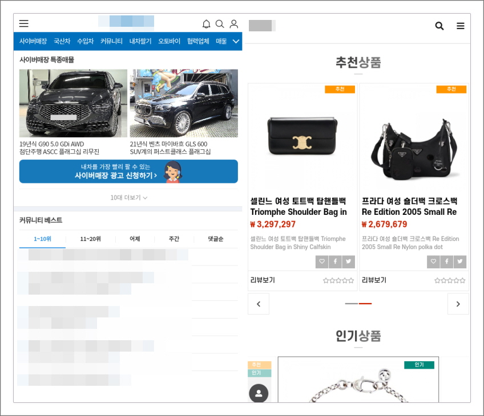Click the gray logo on shopping site
The image size is (484, 416).
(262, 26)
